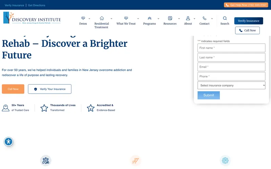271x169 pixels.
Task: Click the star icon beside Accredited
Action: tap(90, 108)
